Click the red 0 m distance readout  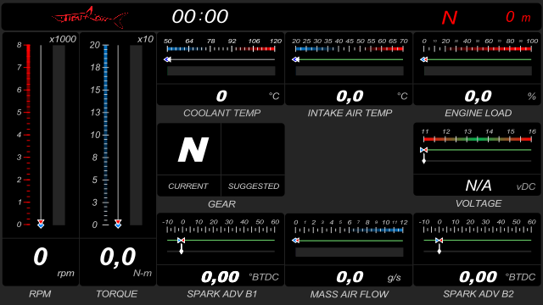coord(518,17)
